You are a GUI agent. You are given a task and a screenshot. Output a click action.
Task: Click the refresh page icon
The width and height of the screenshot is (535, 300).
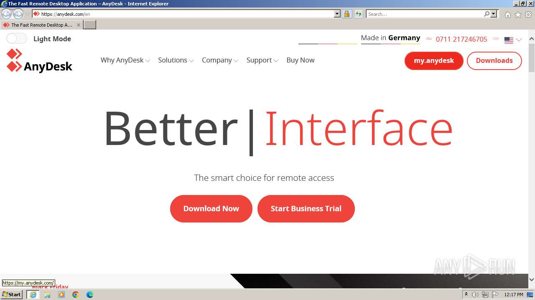[x=359, y=14]
